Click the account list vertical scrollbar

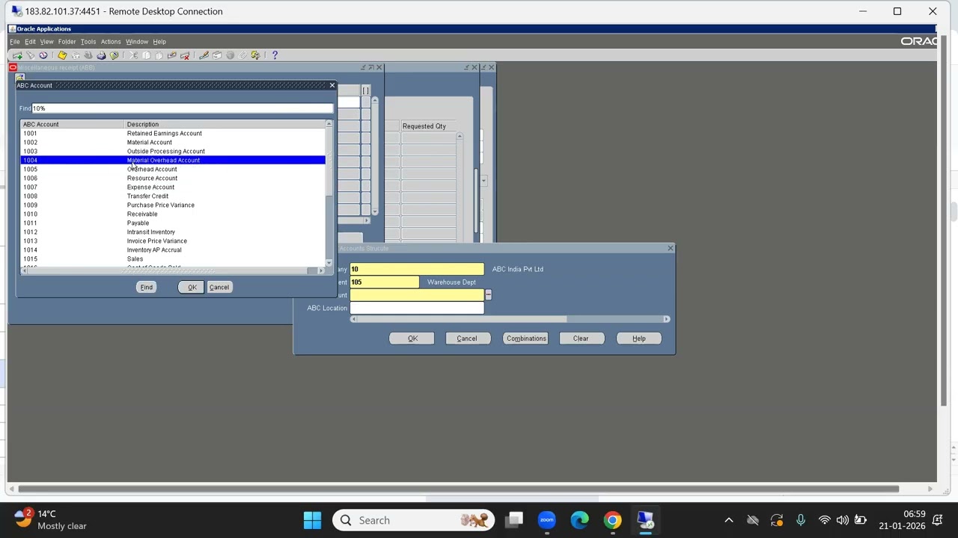pyautogui.click(x=329, y=193)
